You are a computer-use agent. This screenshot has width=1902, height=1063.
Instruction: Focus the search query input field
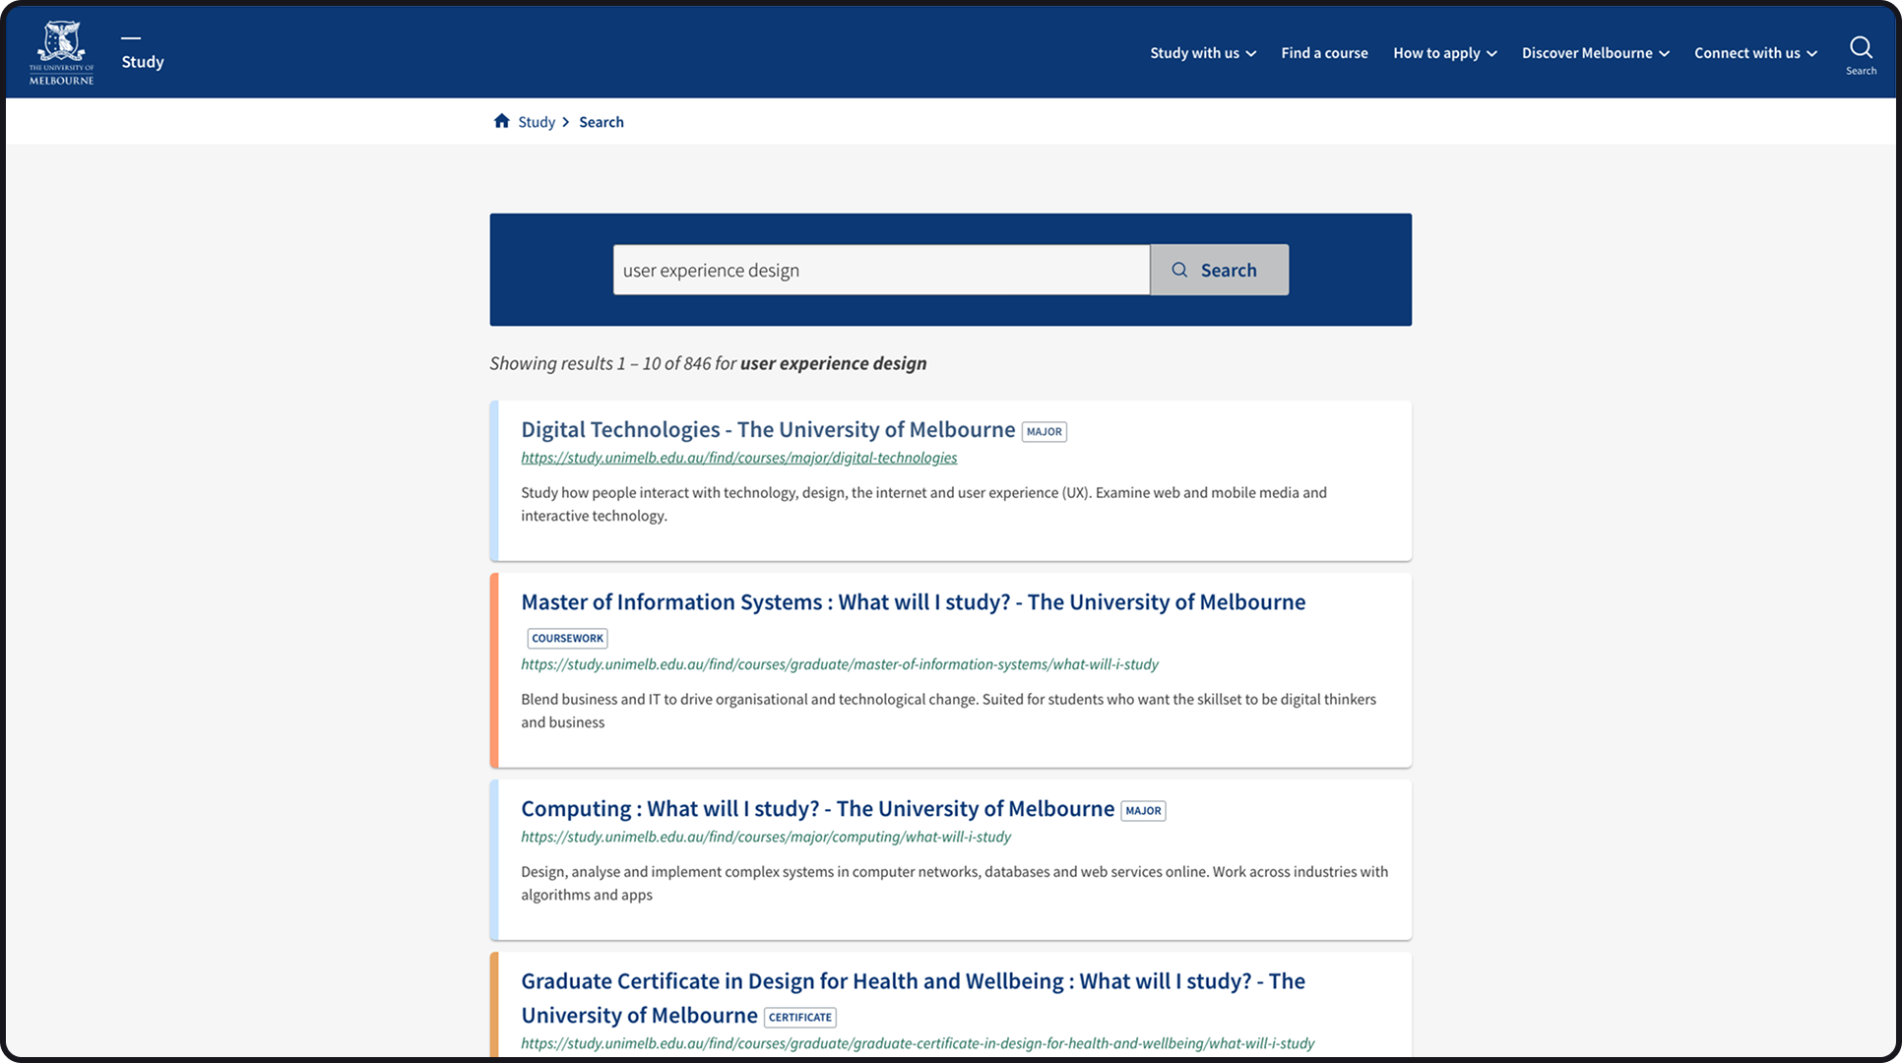881,270
